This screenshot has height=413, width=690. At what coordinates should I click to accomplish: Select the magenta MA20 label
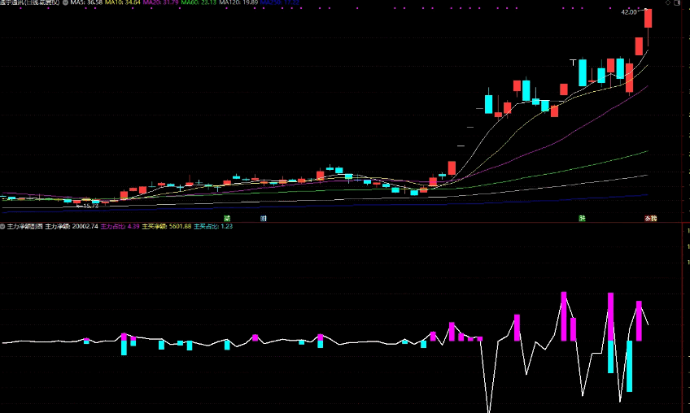(160, 2)
